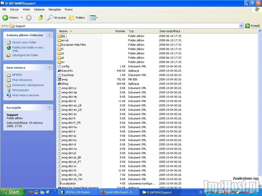The image size is (262, 196).
Task: Click Udostępnij ten folder link
Action: pyautogui.click(x=25, y=55)
